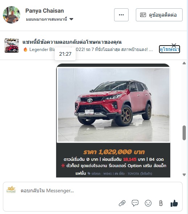Viewport: 188px width, 214px height.
Task: Open Panya Chaisan's profile picture
Action: pyautogui.click(x=12, y=15)
